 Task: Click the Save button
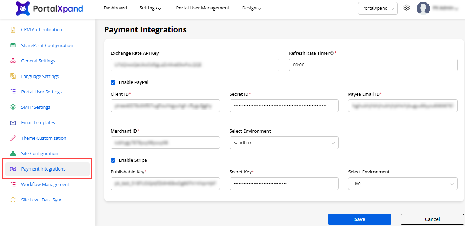(359, 219)
